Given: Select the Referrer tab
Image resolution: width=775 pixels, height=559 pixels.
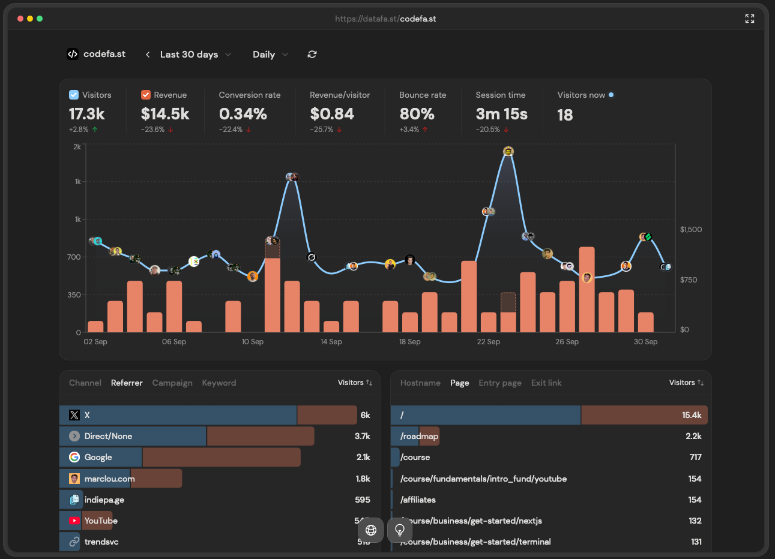Looking at the screenshot, I should click(127, 383).
